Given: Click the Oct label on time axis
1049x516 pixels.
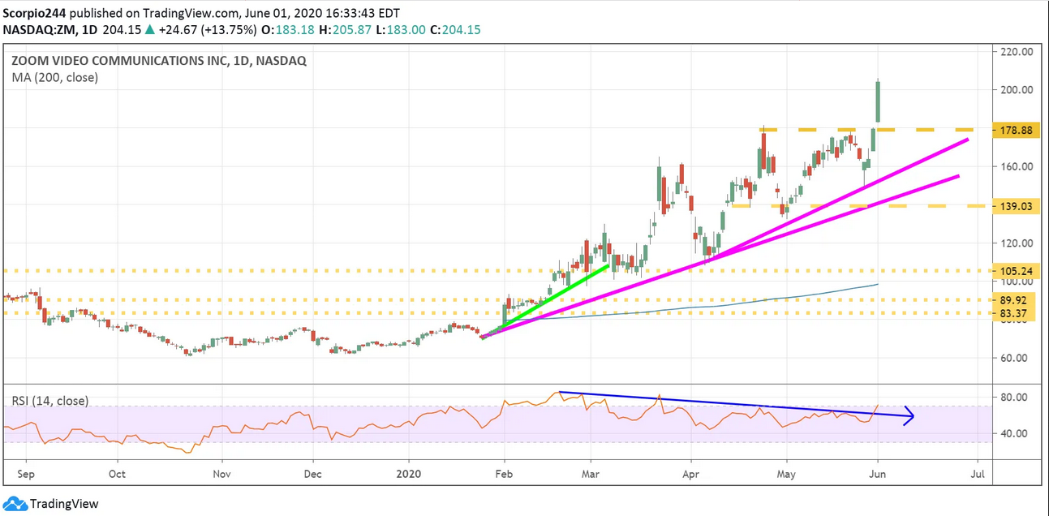Looking at the screenshot, I should pyautogui.click(x=117, y=473).
